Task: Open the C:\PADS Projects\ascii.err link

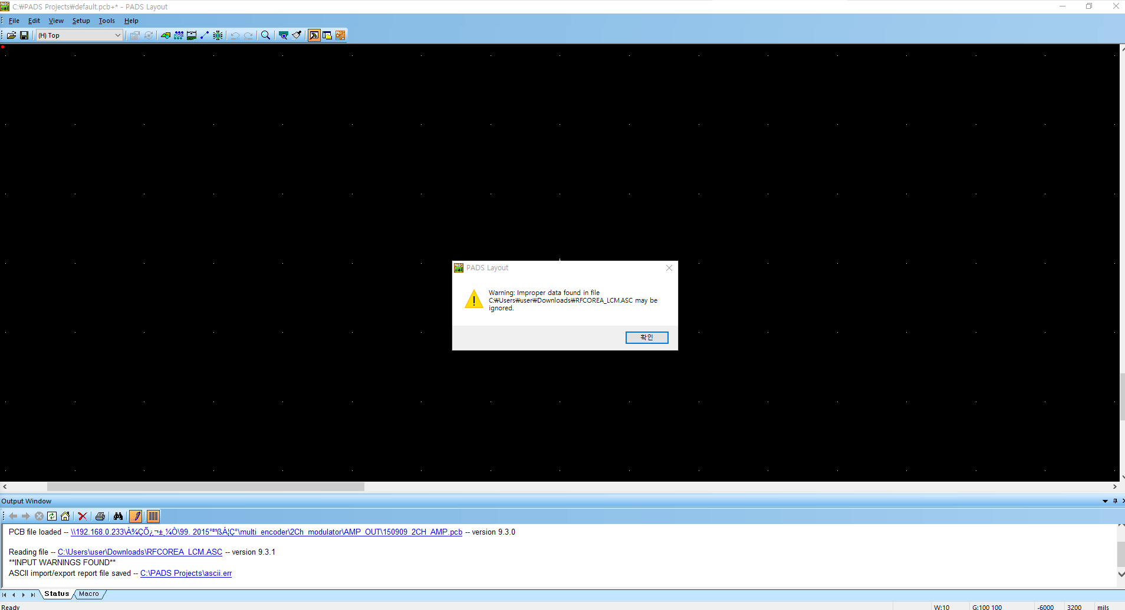Action: 186,573
